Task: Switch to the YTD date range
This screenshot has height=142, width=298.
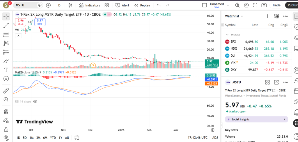Action: click(x=53, y=138)
